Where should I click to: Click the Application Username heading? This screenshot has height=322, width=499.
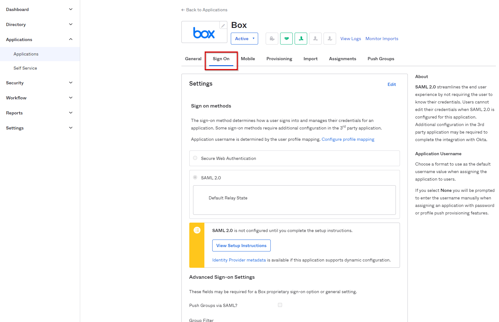(x=438, y=154)
